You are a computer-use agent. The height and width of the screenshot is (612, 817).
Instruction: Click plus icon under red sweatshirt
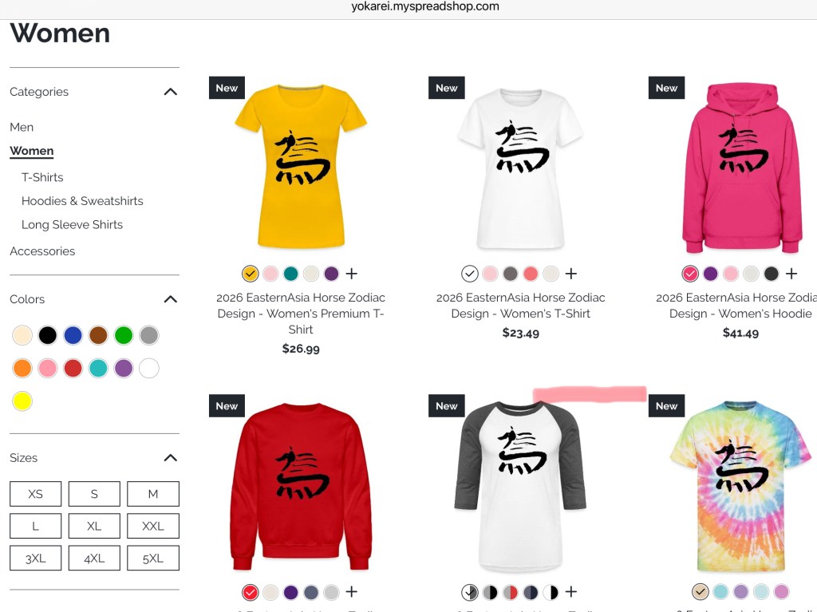coord(352,592)
